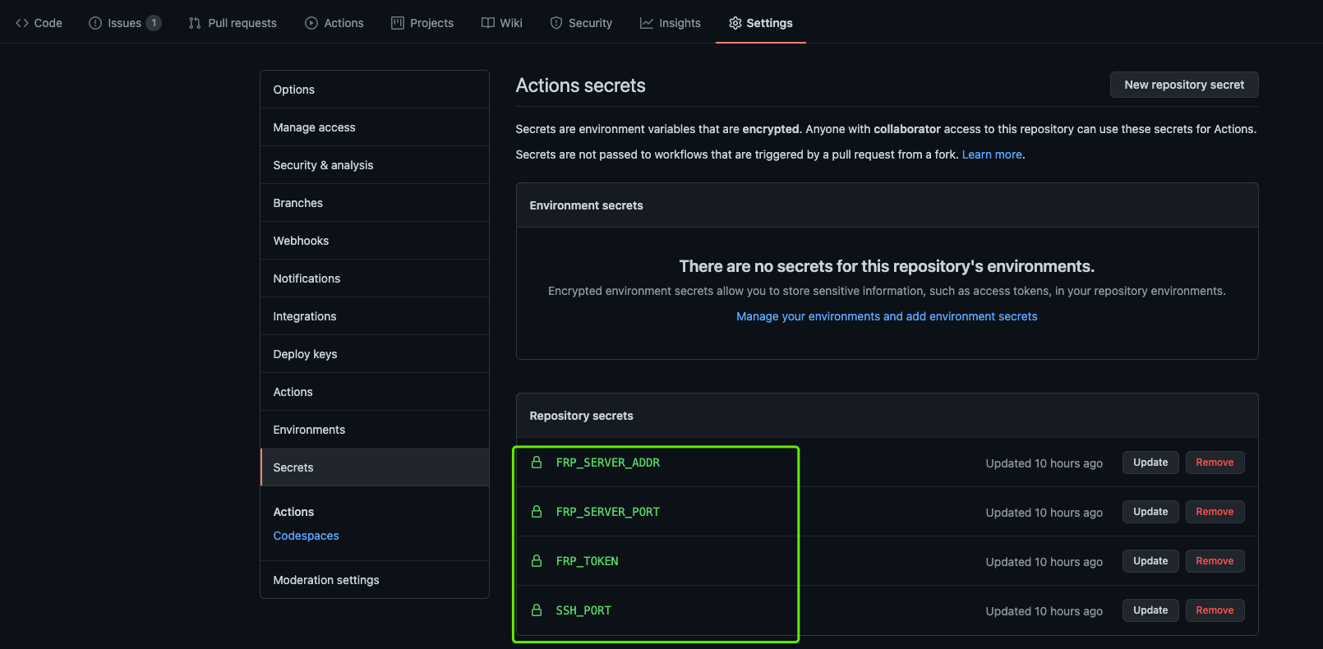This screenshot has width=1323, height=649.
Task: Go to Deploy keys settings
Action: 305,354
